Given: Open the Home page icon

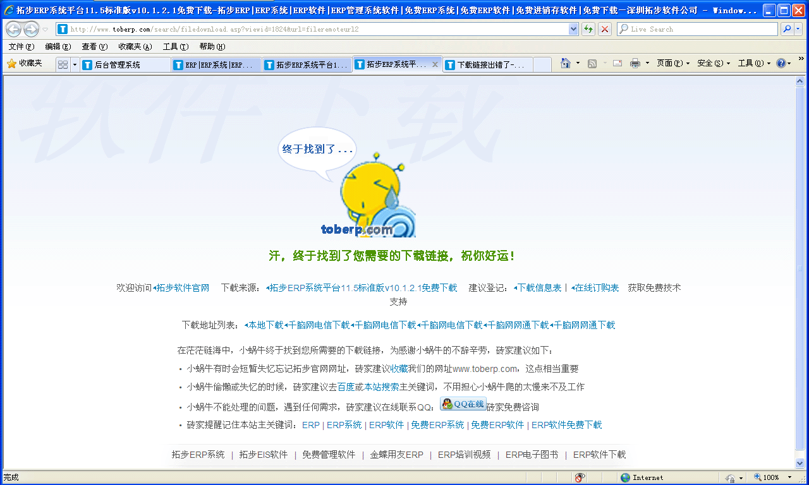Looking at the screenshot, I should (566, 63).
